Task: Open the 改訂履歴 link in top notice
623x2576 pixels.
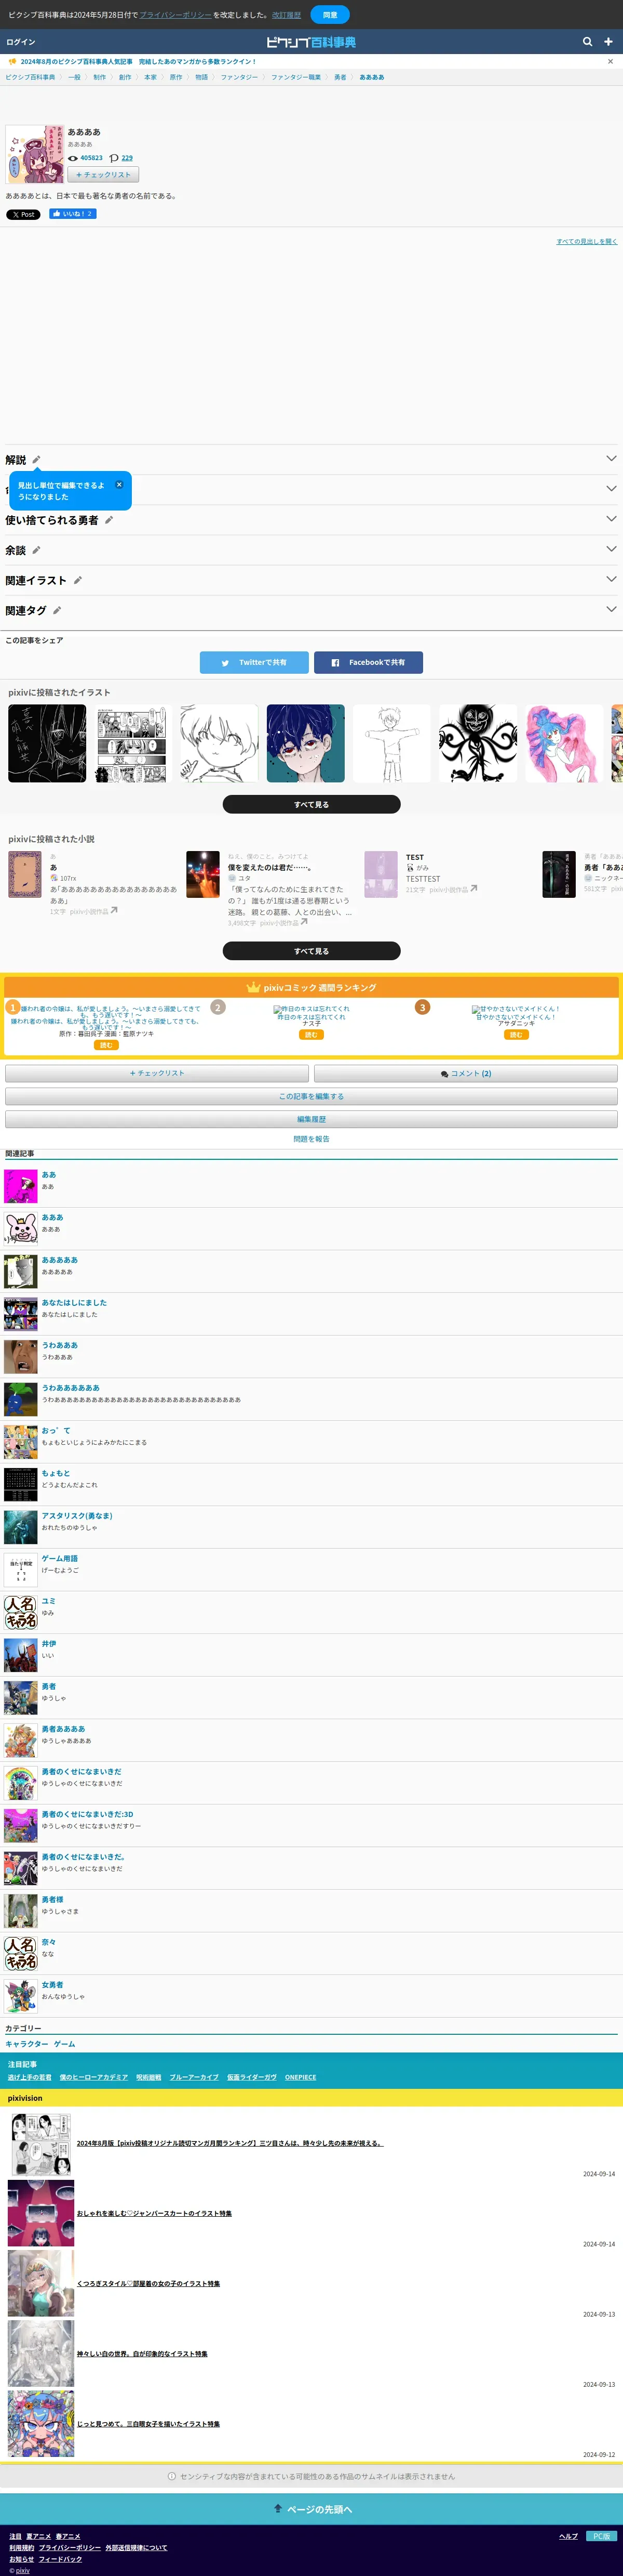Action: (287, 15)
